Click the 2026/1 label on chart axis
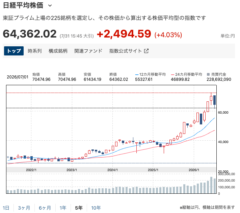Viewport: 240px width, 213px height. pos(194,170)
